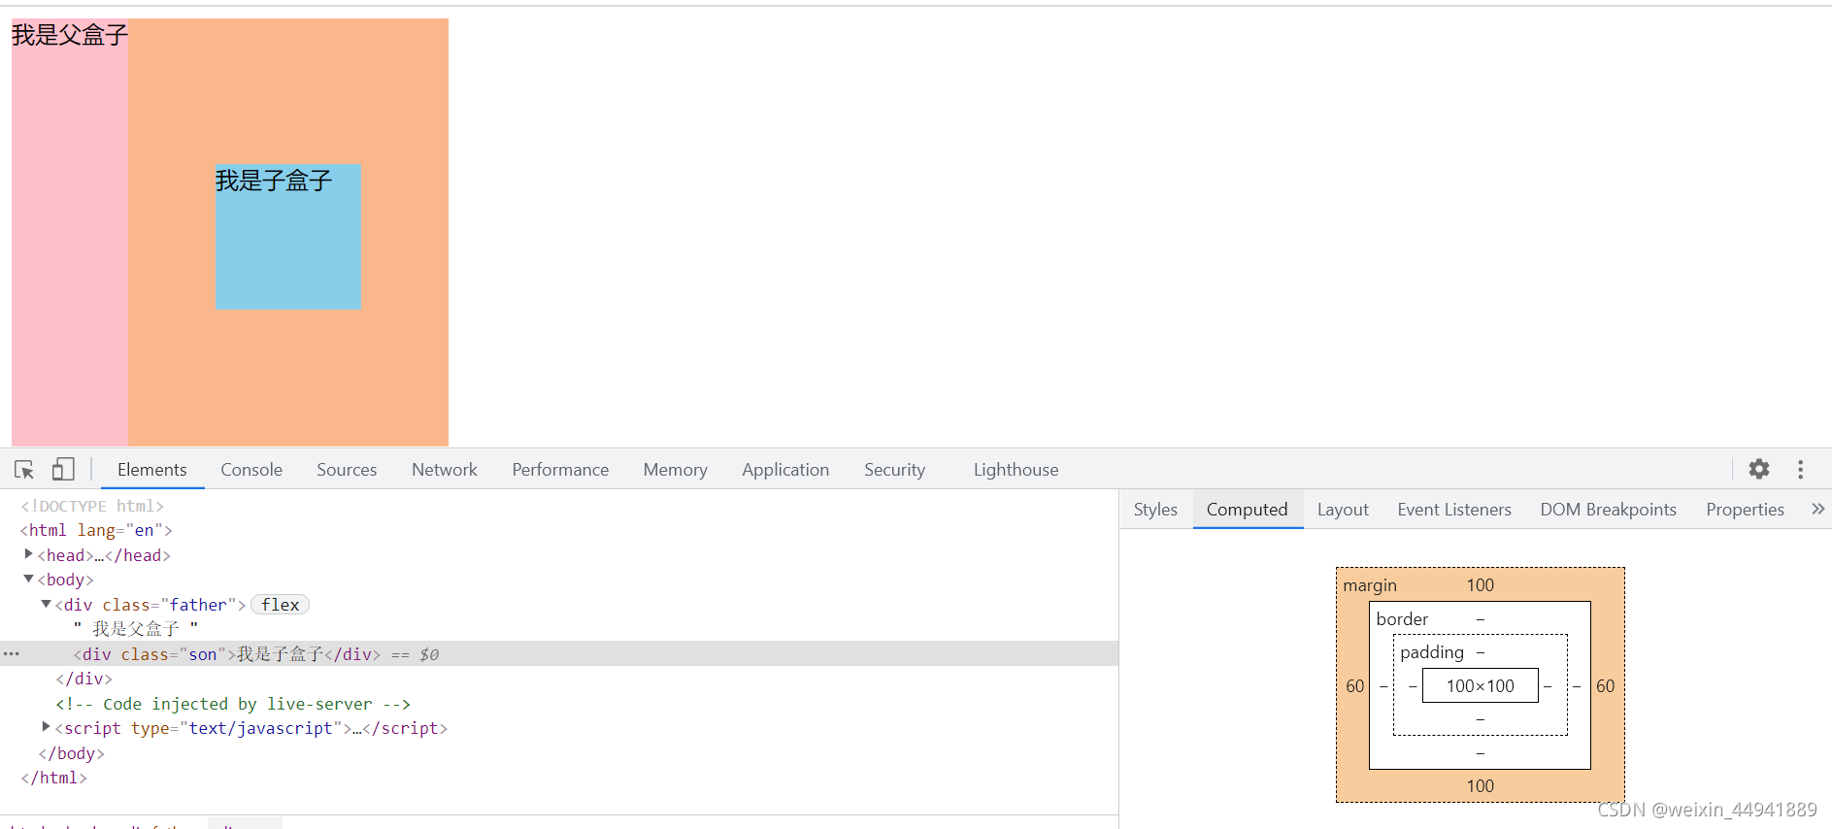This screenshot has width=1832, height=829.
Task: Click the top margin value 100
Action: click(1480, 585)
